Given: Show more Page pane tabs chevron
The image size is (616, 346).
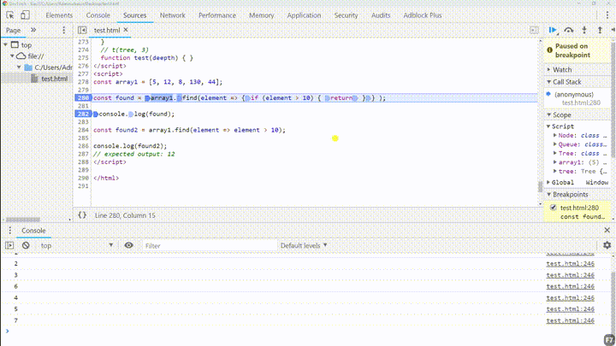Looking at the screenshot, I should click(33, 30).
